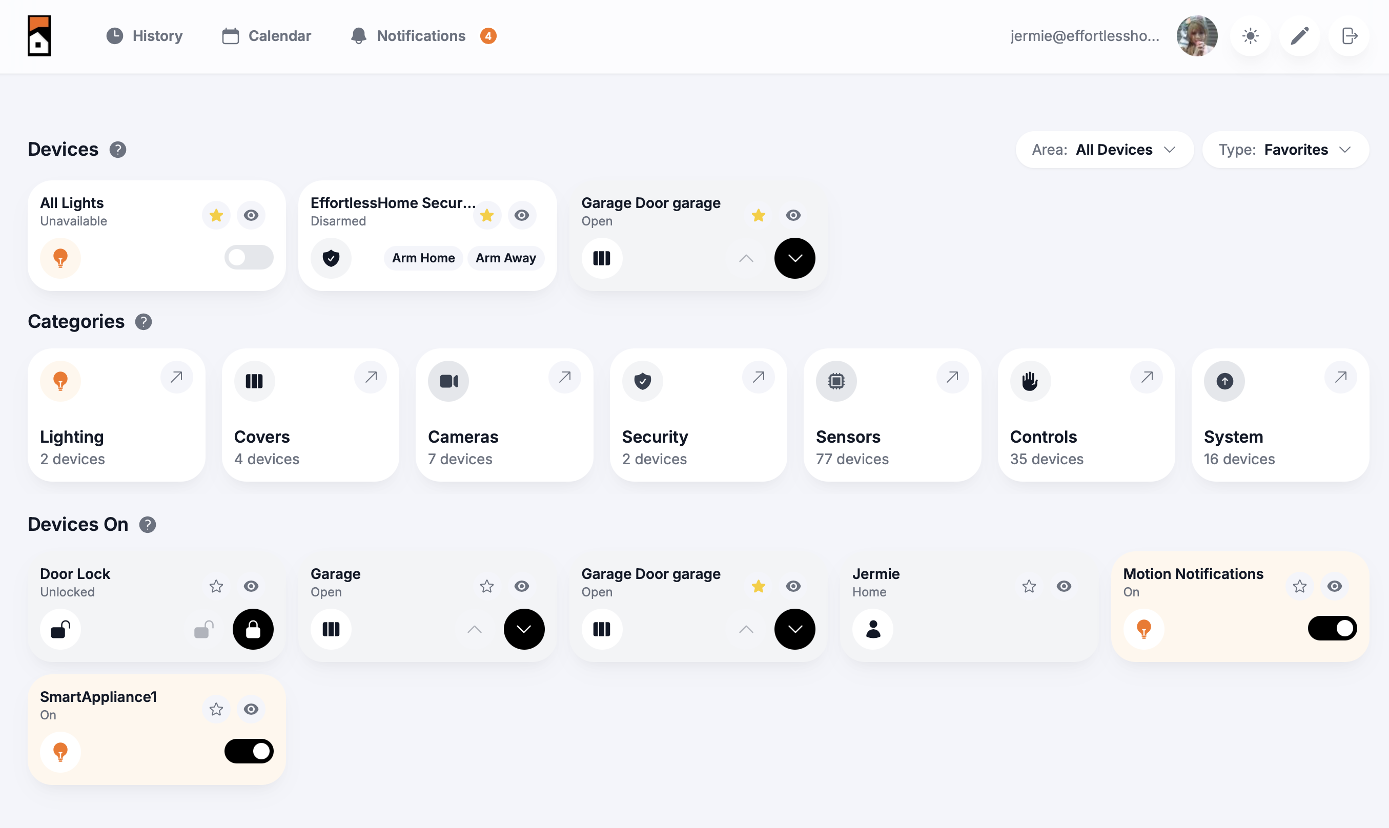1389x828 pixels.
Task: Click the garage blinds icon on Garage Door garage
Action: pyautogui.click(x=602, y=258)
